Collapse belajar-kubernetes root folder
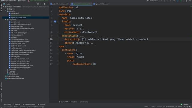 [3, 7]
